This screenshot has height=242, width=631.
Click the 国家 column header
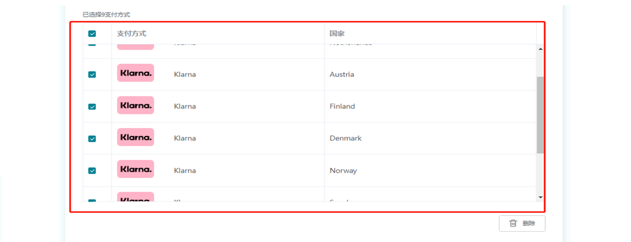tap(338, 33)
